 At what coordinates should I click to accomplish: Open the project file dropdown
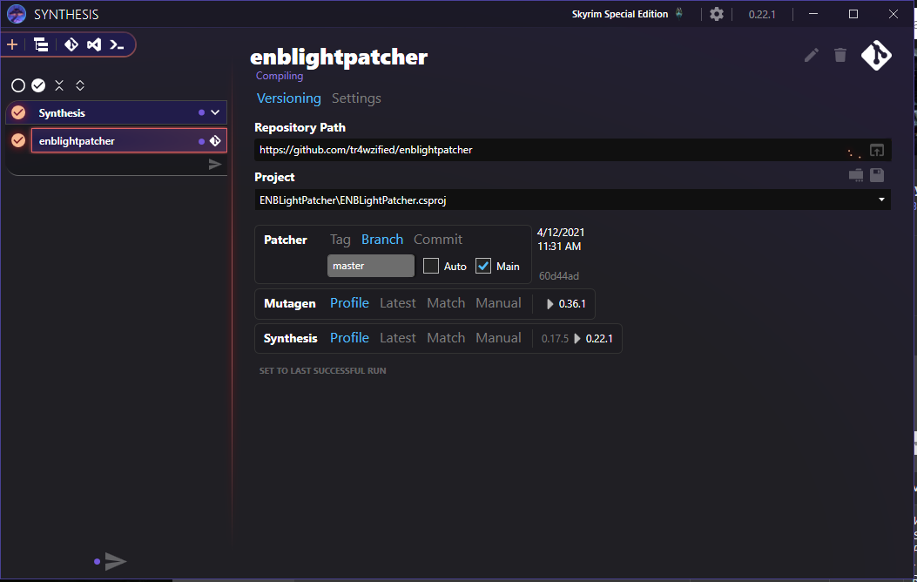click(x=881, y=200)
